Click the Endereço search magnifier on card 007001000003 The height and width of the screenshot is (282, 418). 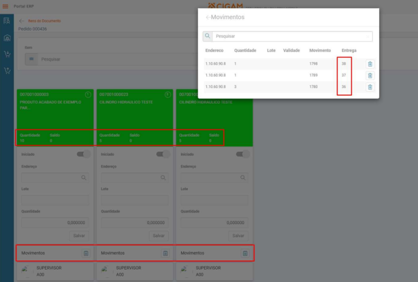84,178
